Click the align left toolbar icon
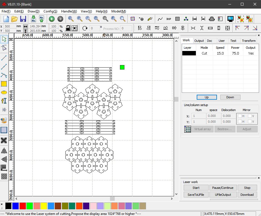The width and height of the screenshot is (261, 216). [140, 28]
